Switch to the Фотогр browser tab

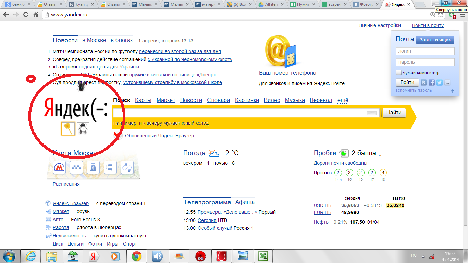366,4
